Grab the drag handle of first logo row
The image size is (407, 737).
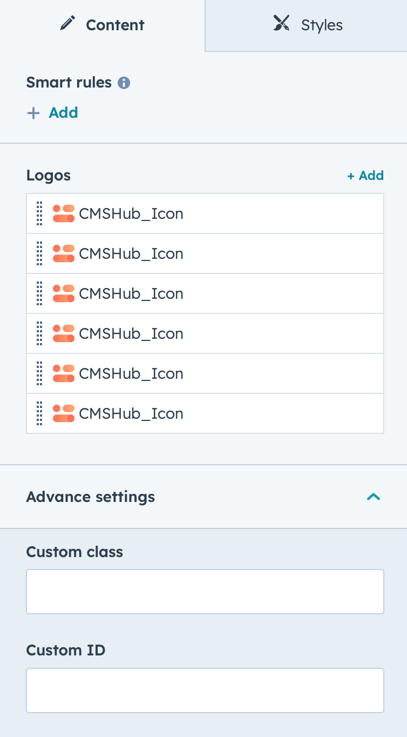click(x=39, y=213)
